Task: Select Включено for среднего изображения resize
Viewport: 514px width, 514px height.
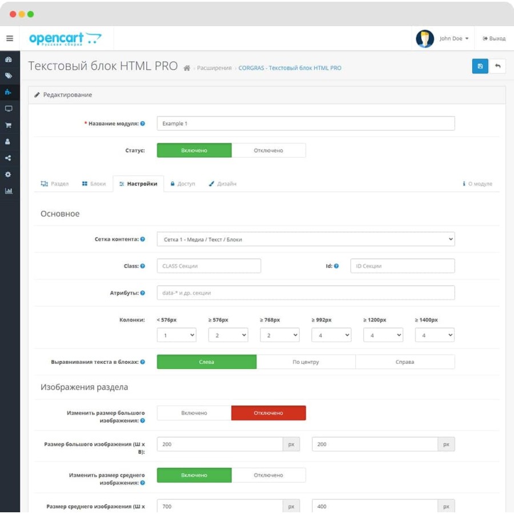Action: [194, 475]
